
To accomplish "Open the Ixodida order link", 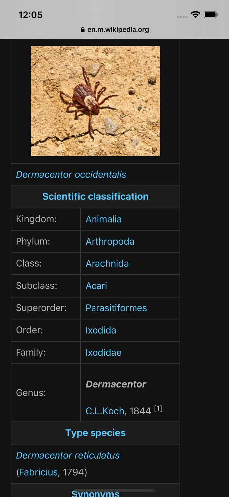I will (101, 330).
